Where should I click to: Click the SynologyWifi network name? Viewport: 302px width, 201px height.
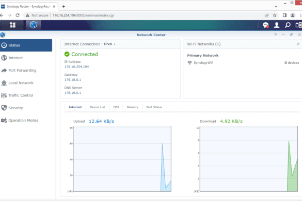203,63
